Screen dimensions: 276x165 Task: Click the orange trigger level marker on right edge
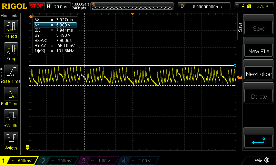pyautogui.click(x=239, y=77)
